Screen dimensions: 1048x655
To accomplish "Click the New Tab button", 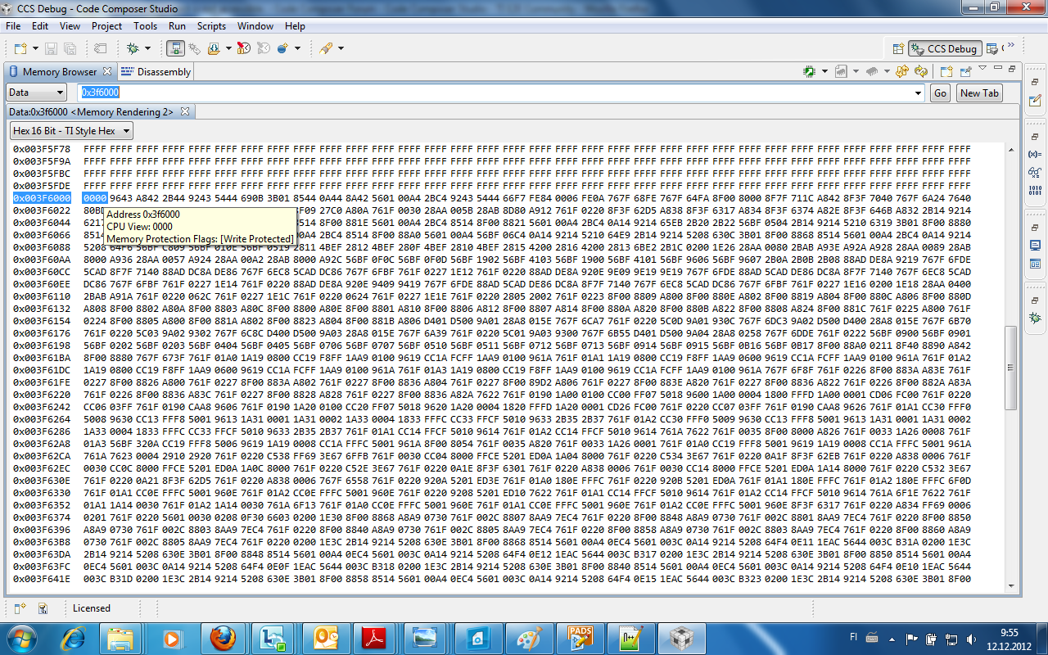I will point(979,93).
